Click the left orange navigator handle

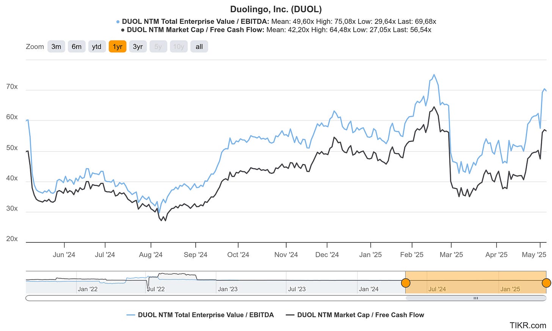(x=406, y=283)
